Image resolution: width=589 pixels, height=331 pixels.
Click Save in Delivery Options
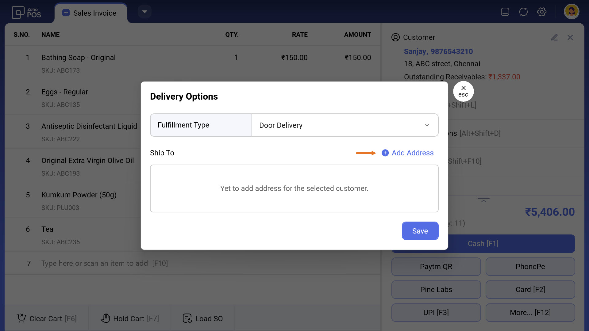pyautogui.click(x=420, y=231)
